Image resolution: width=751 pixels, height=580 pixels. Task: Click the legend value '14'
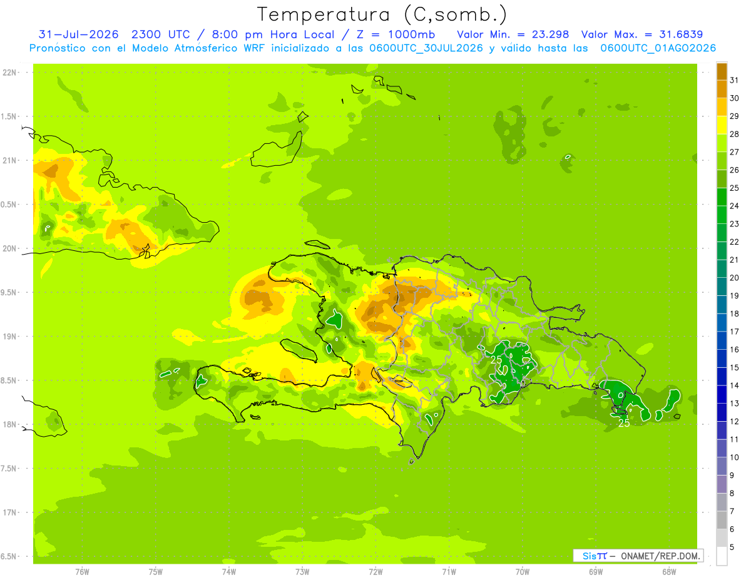coord(734,385)
